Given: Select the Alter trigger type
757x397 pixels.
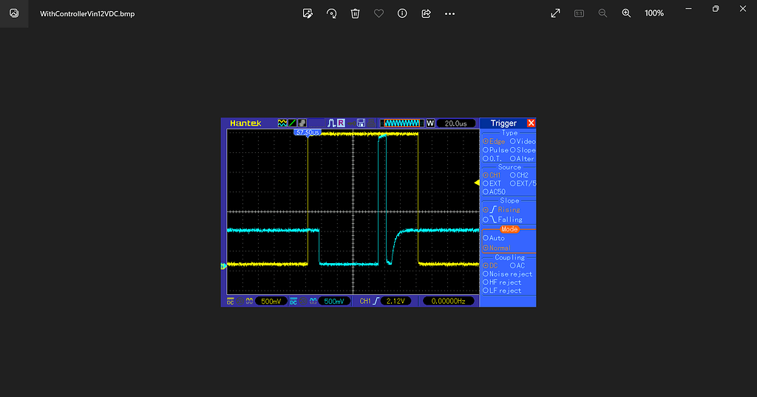Looking at the screenshot, I should tap(523, 159).
